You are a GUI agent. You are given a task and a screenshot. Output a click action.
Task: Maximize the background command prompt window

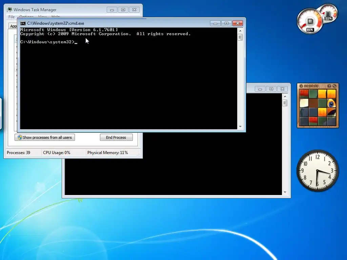[271, 89]
